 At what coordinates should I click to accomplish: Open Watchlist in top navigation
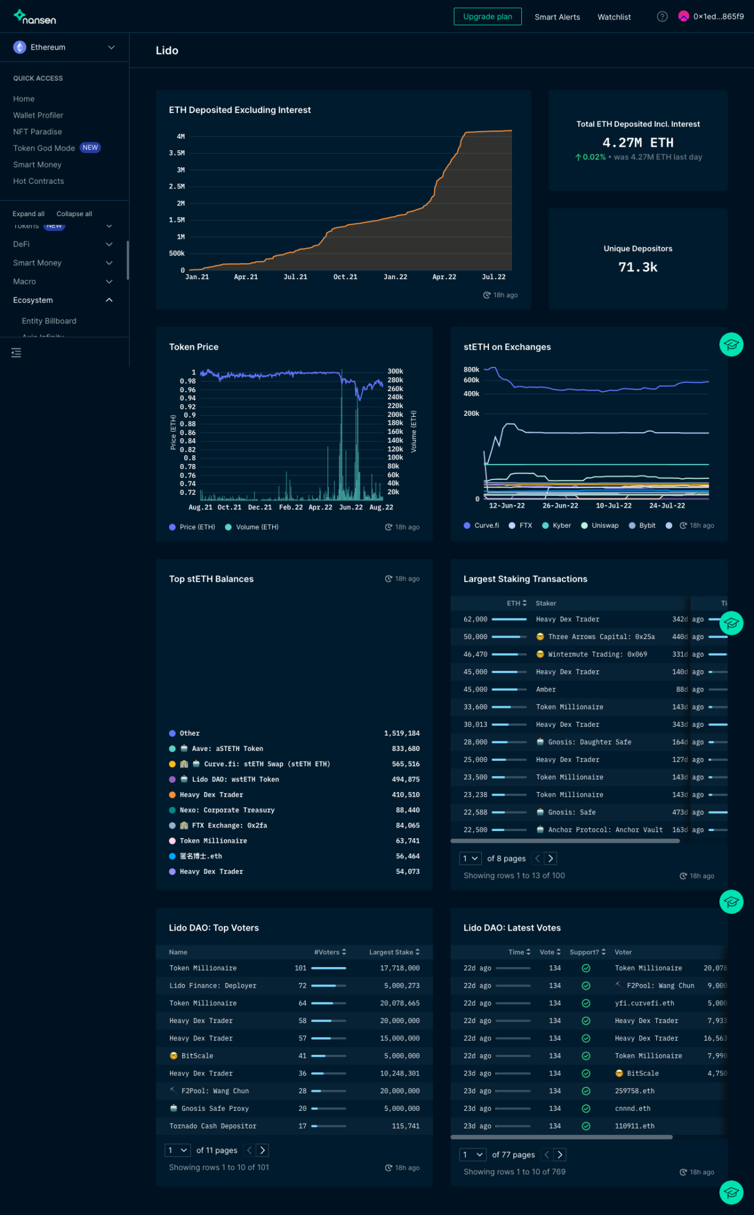coord(614,17)
